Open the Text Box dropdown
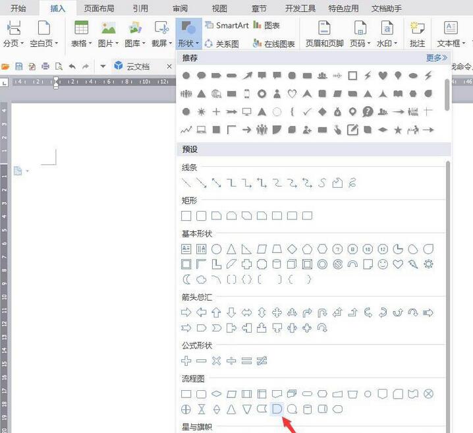The width and height of the screenshot is (473, 433). click(x=451, y=34)
